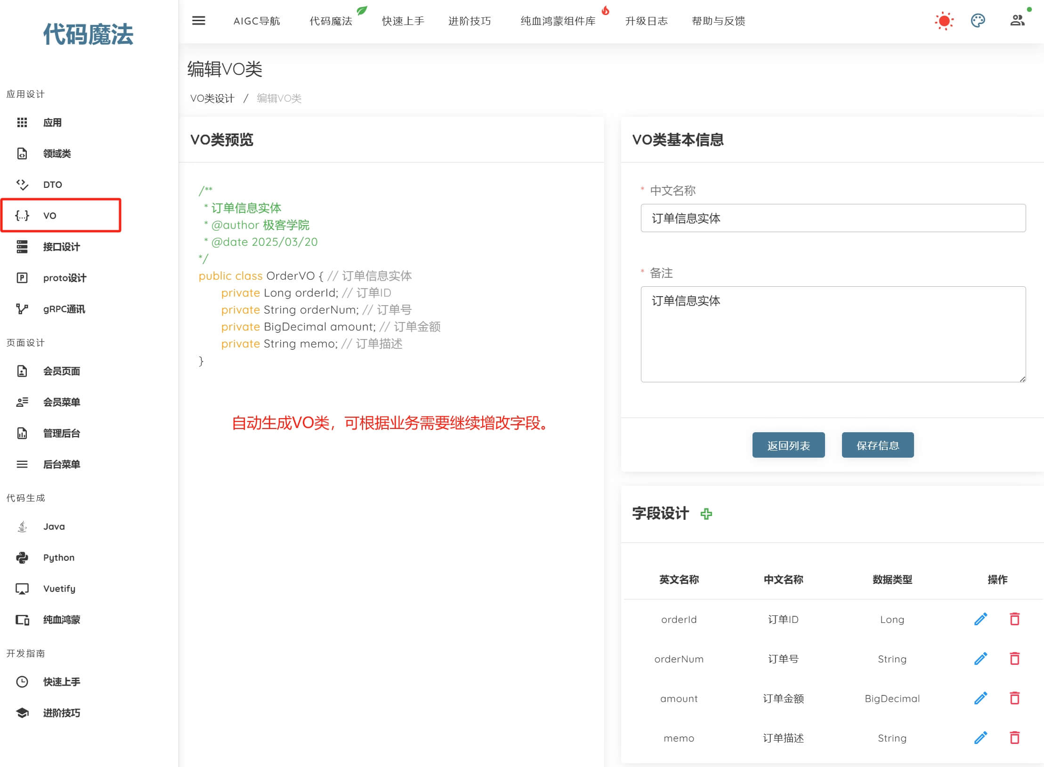The width and height of the screenshot is (1044, 767).
Task: Click the 返回列表 button
Action: pos(788,445)
